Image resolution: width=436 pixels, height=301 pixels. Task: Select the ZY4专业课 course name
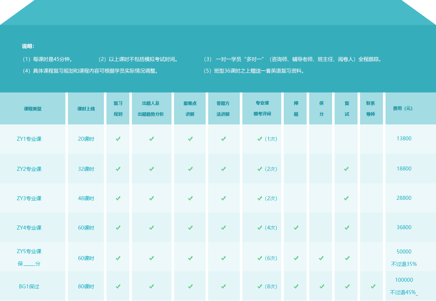click(29, 227)
